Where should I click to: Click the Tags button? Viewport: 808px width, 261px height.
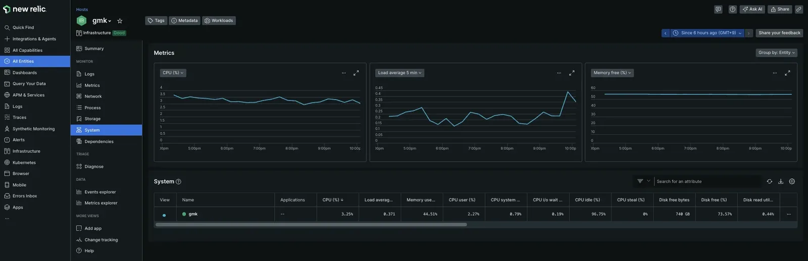[x=156, y=21]
